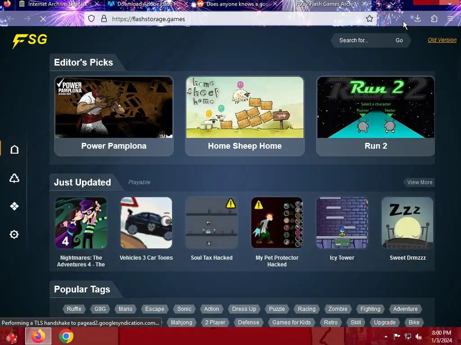Click View More in Just Updated
Viewport: 461px width, 345px height.
(420, 182)
